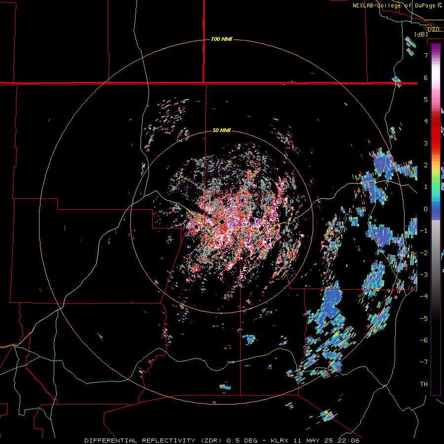Click the 0 value on the dB scale
The height and width of the screenshot is (444, 444).
(x=426, y=209)
